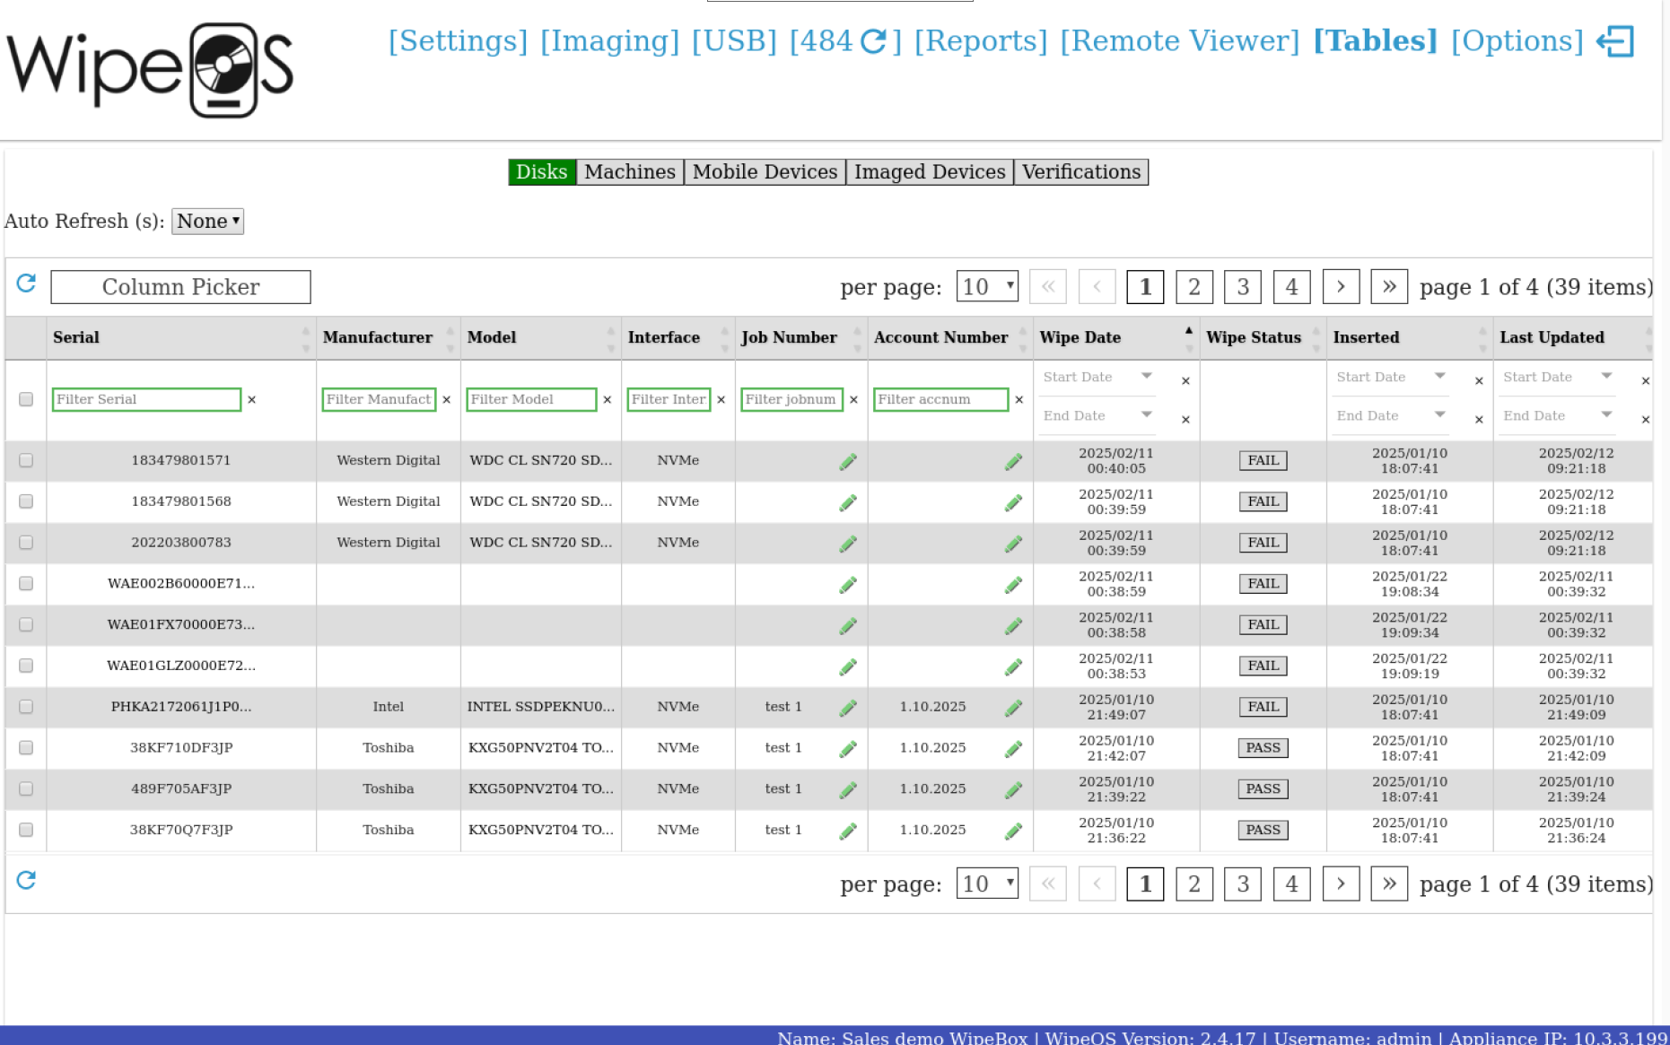Click the bottom refresh icon below the table
Image resolution: width=1670 pixels, height=1045 pixels.
[x=26, y=880]
